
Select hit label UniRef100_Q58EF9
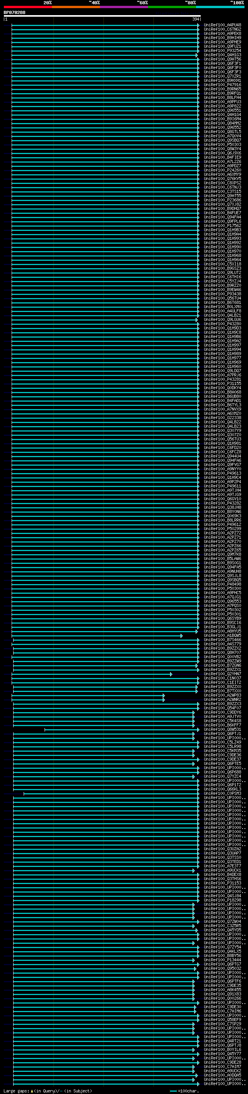coord(222,1020)
